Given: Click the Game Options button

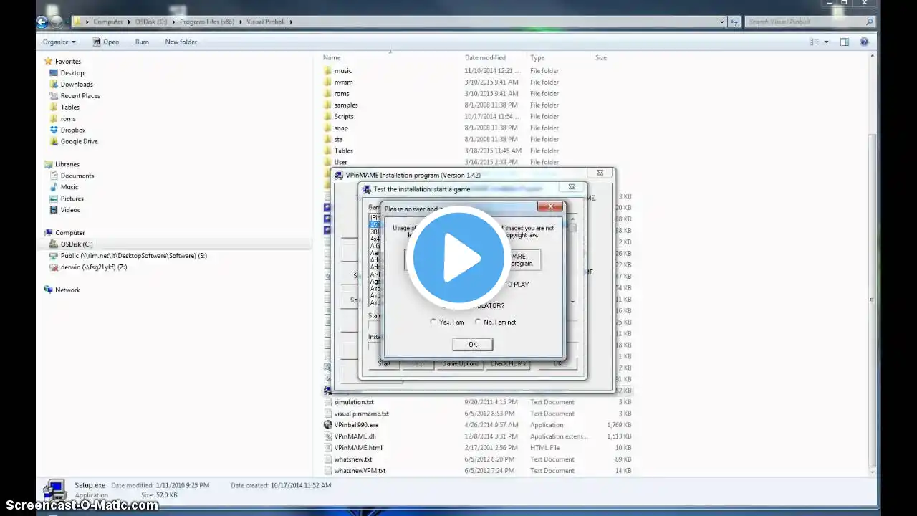Looking at the screenshot, I should [x=460, y=364].
